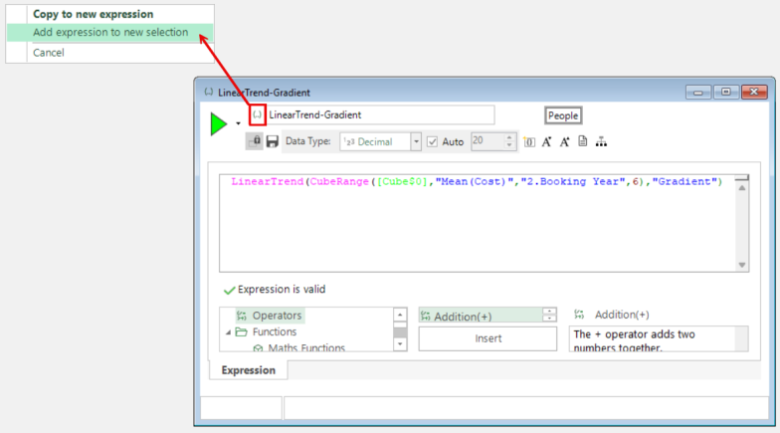Decrease font size with smaller A icon
Image resolution: width=780 pixels, height=433 pixels.
[x=564, y=142]
